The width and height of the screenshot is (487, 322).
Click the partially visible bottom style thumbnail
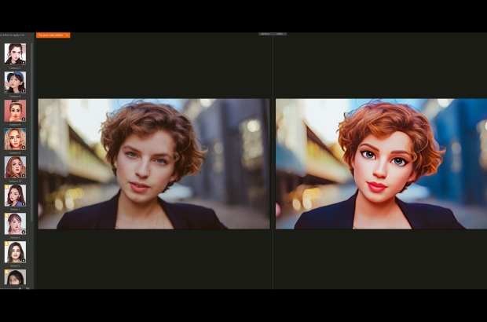click(x=15, y=277)
